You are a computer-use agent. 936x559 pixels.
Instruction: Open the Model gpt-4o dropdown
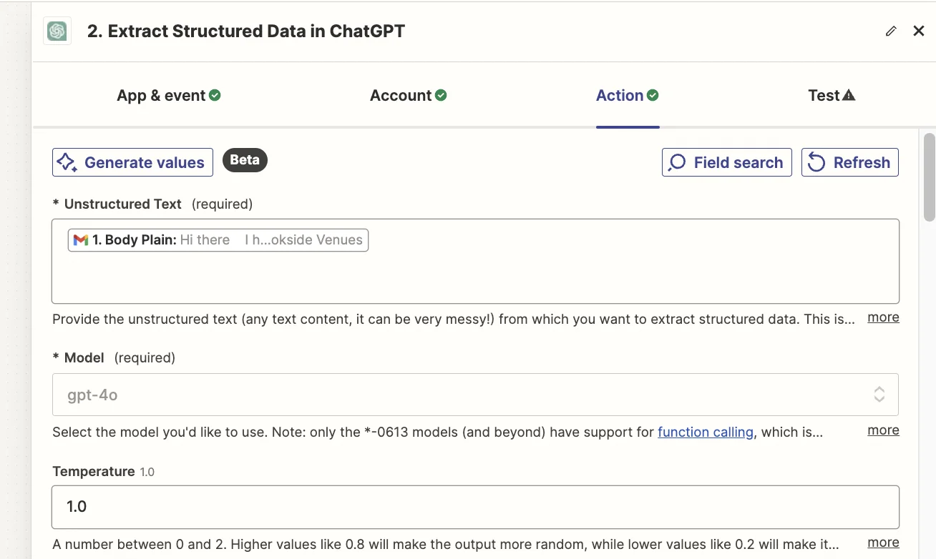pos(475,395)
